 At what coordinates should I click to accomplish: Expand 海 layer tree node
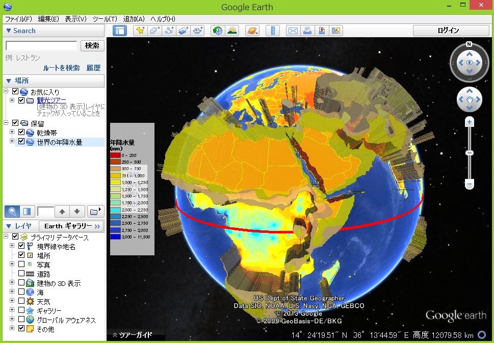click(12, 292)
